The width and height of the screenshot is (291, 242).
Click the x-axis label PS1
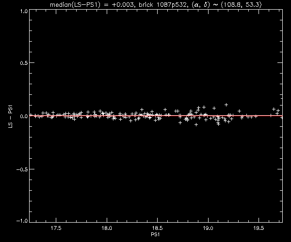[155, 234]
